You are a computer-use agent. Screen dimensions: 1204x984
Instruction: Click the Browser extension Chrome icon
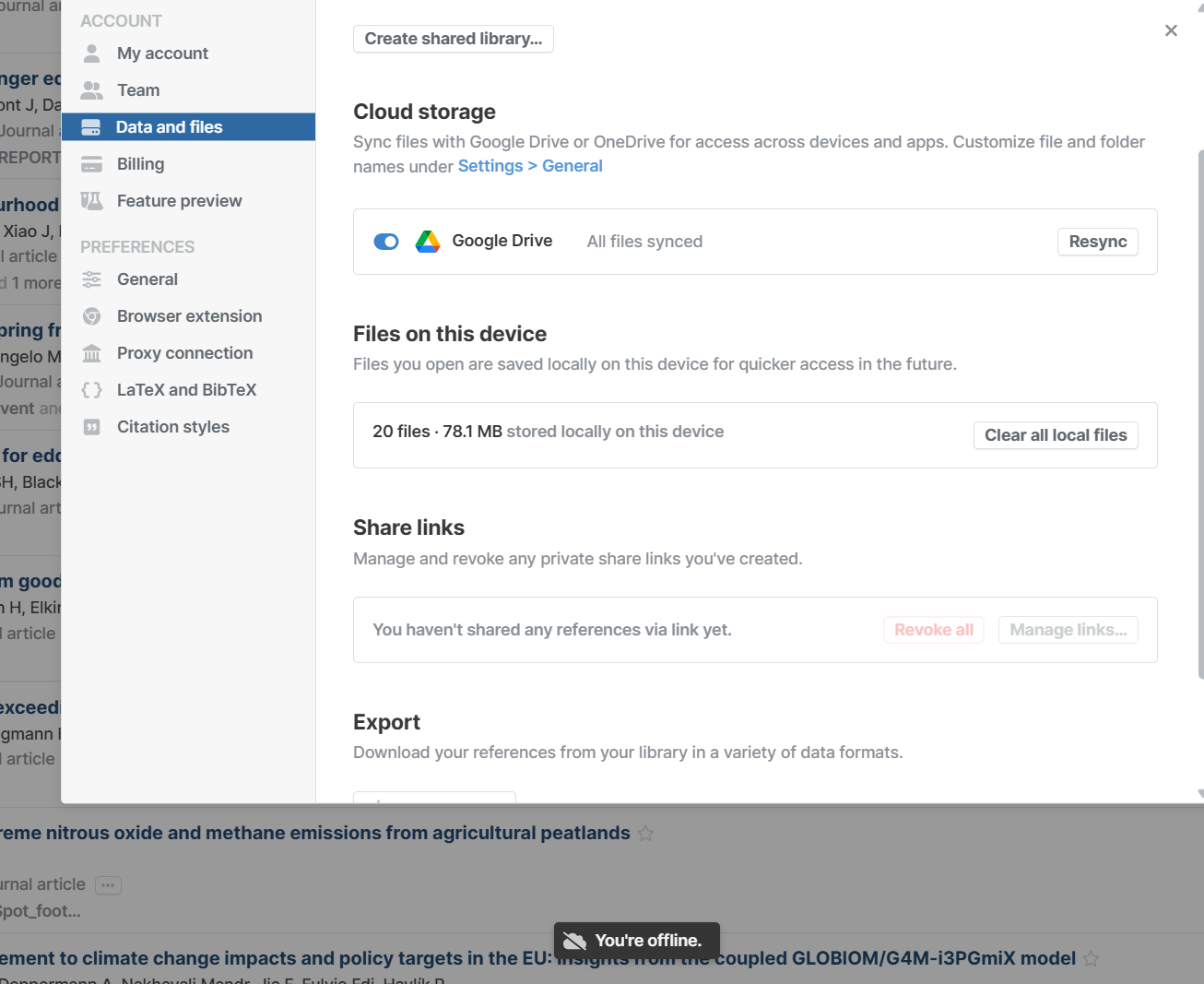click(91, 316)
